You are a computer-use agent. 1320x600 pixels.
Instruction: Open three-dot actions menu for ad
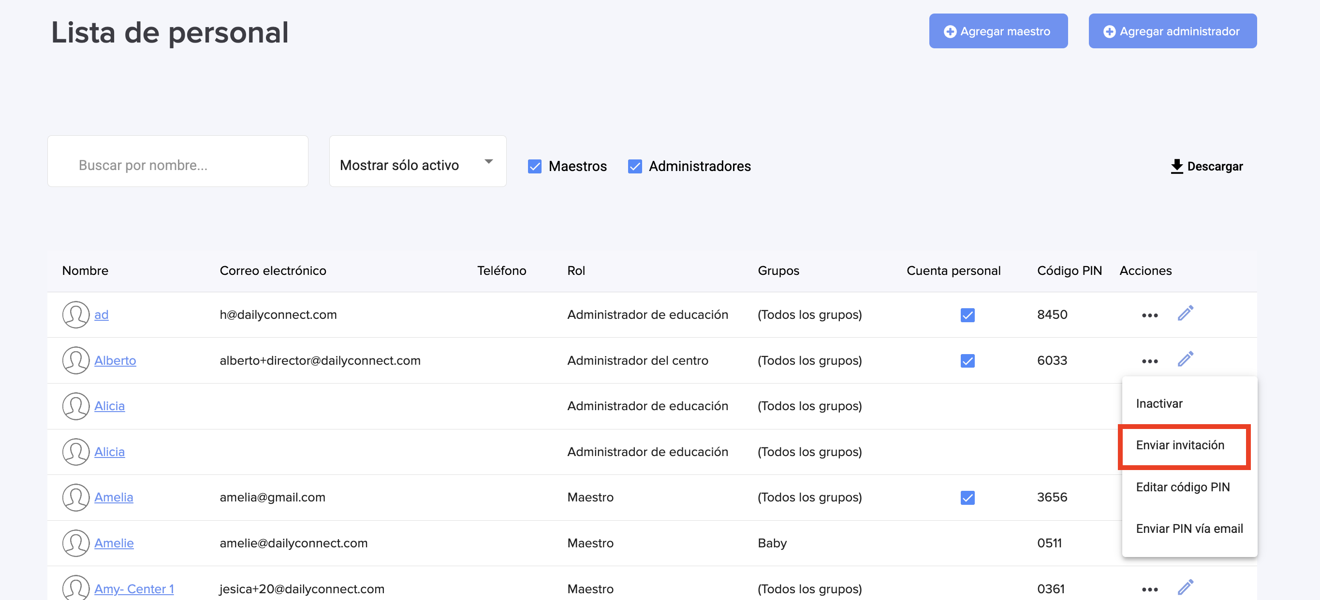click(1149, 315)
